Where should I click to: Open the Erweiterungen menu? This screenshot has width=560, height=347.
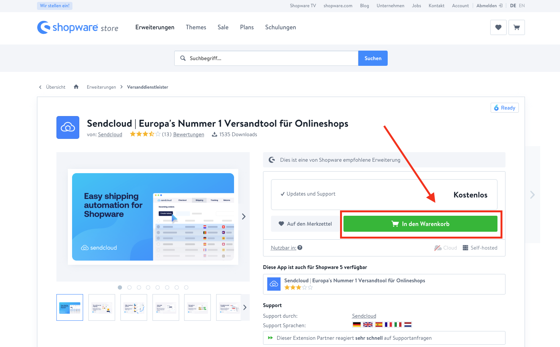155,27
